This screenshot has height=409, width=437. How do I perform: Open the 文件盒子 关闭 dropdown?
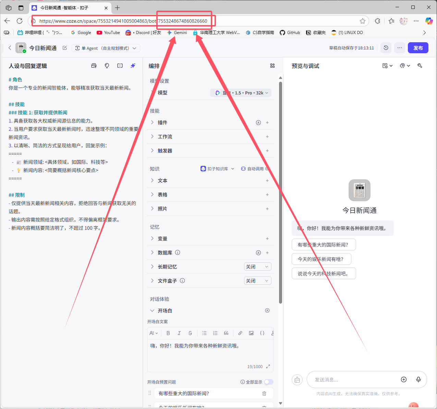click(x=257, y=281)
